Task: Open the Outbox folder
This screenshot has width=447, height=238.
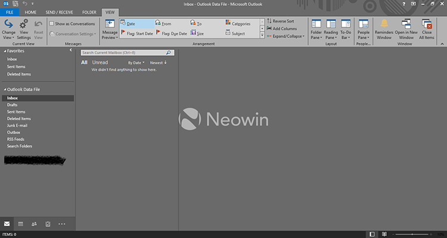Action: tap(14, 132)
